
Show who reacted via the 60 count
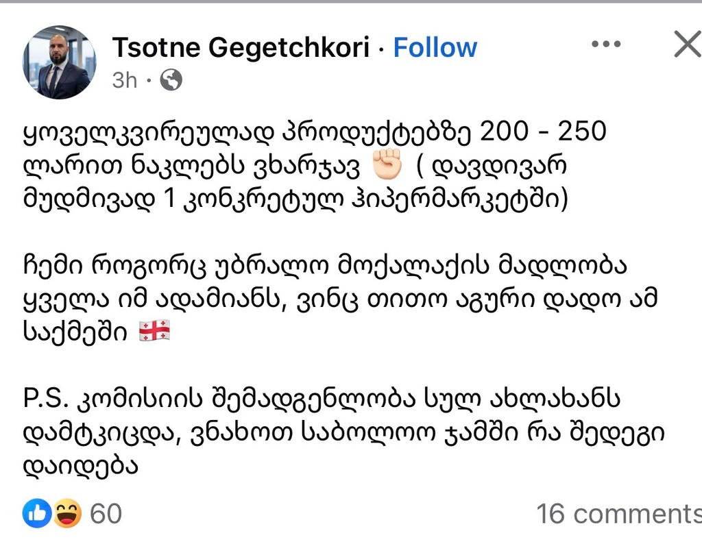pos(106,514)
